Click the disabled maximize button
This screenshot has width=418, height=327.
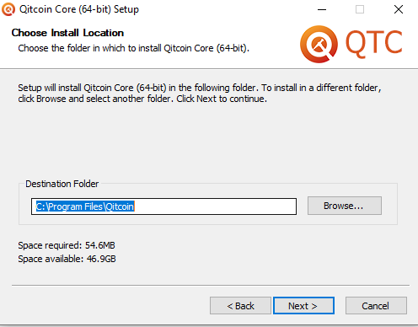tap(360, 9)
